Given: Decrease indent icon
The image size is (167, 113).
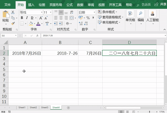Looking at the screenshot, I should click(56, 23).
